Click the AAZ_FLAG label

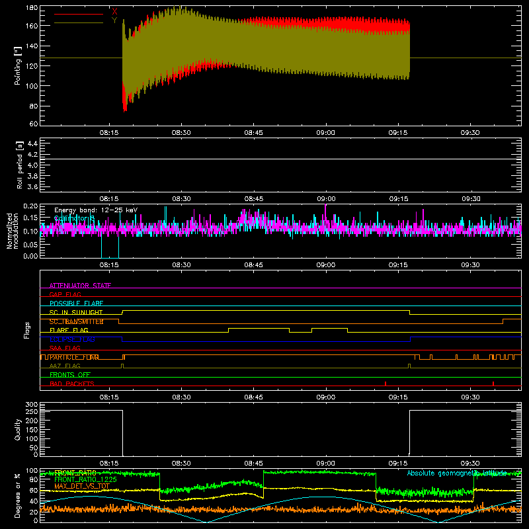click(65, 366)
